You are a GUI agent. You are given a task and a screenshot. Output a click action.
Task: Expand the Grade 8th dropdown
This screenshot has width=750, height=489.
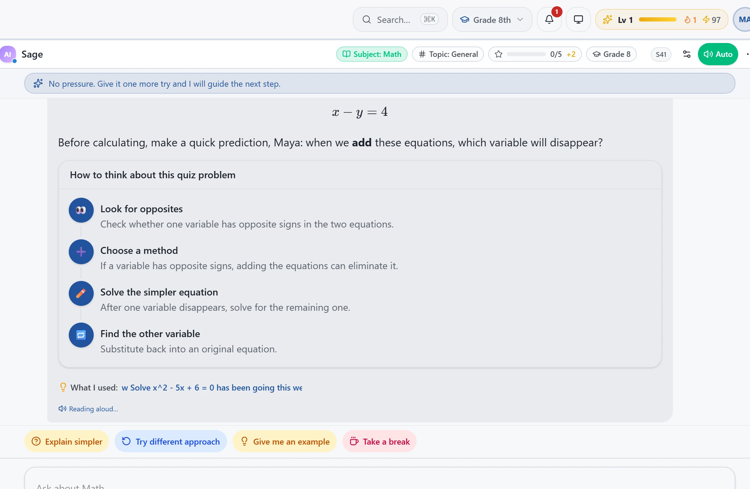pos(492,19)
